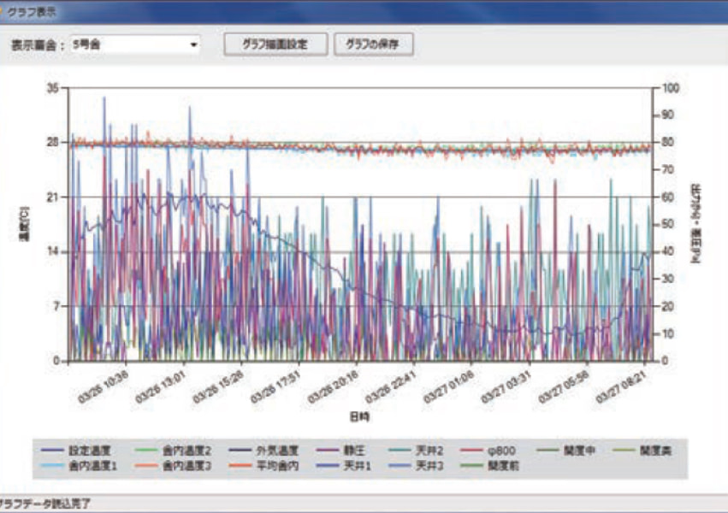Open the 表示畜舎 dropdown showing 5号舎
The width and height of the screenshot is (728, 513).
click(x=135, y=44)
